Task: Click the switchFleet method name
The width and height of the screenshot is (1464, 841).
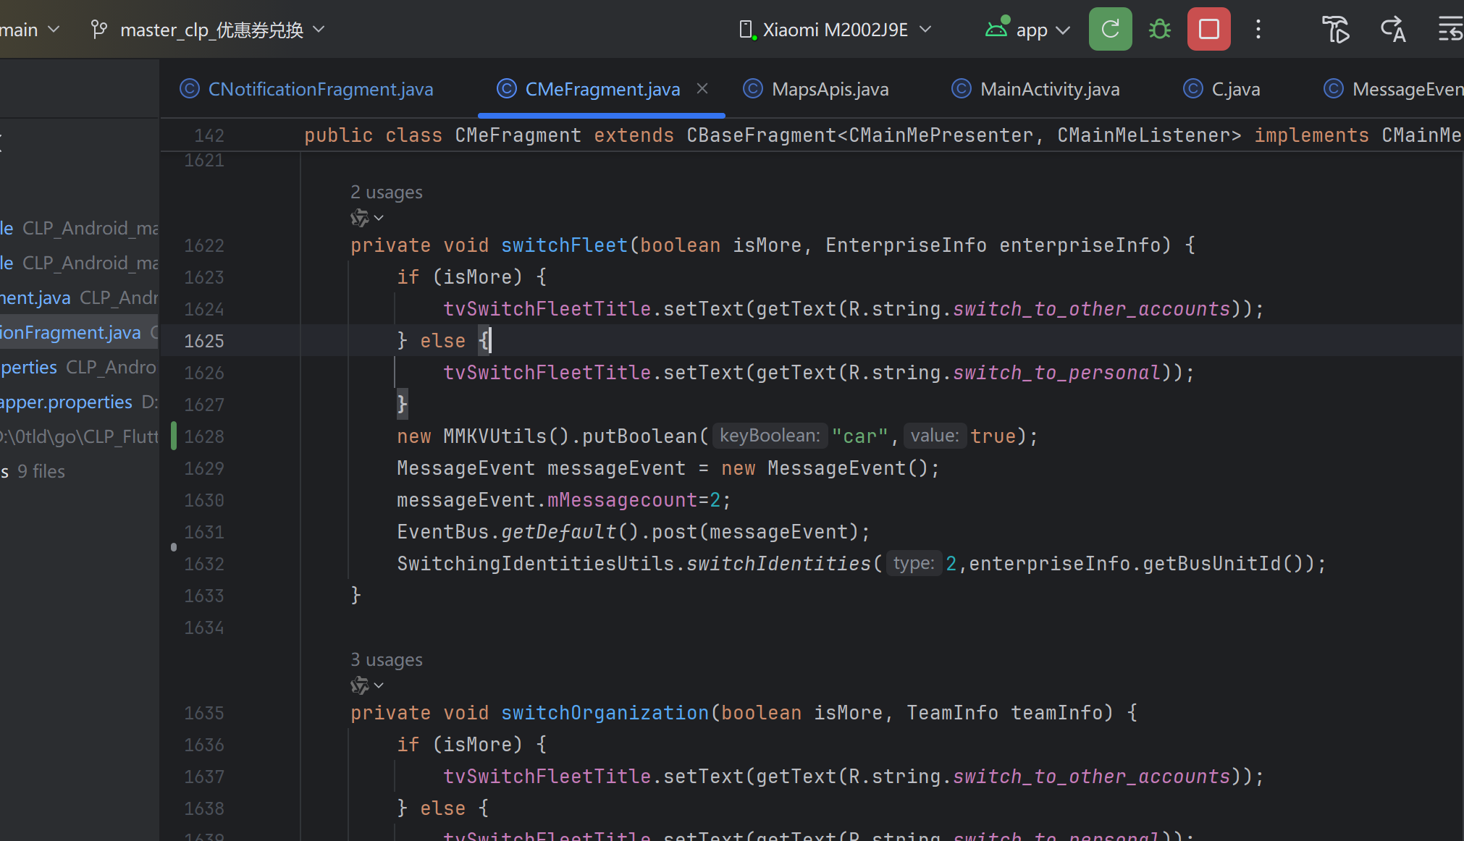Action: coord(565,245)
